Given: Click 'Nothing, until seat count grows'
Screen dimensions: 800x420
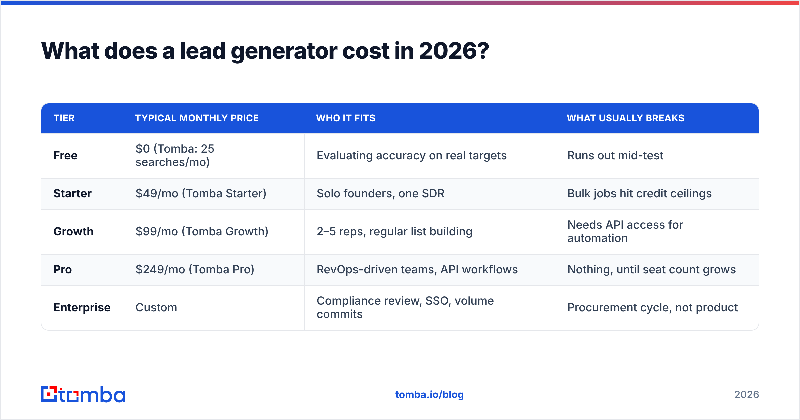Looking at the screenshot, I should [x=651, y=270].
